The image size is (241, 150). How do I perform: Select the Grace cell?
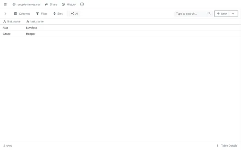12,34
